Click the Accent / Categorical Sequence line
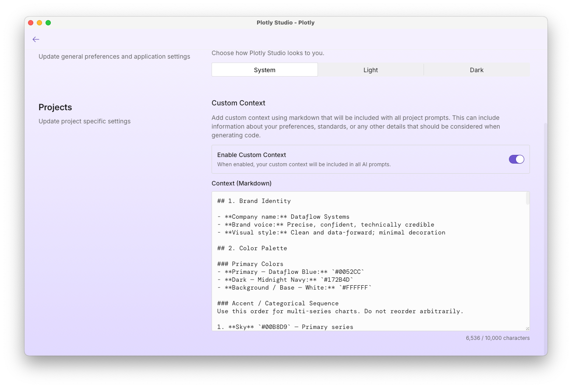Screen dimensions: 572x388 point(278,304)
